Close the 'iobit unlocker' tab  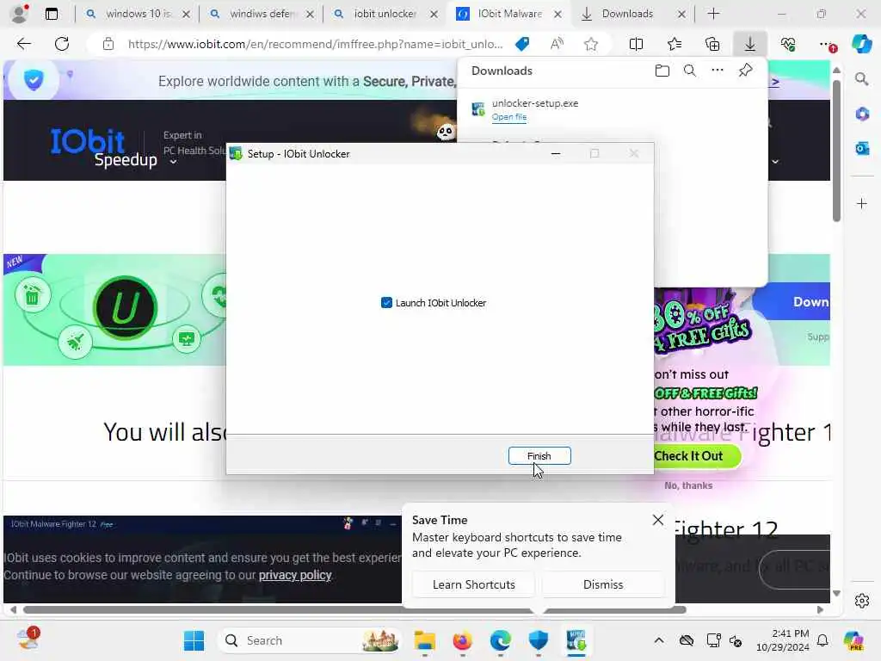[x=434, y=14]
